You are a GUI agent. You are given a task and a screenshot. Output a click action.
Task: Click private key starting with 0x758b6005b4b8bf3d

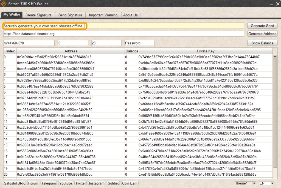[x=198, y=92]
